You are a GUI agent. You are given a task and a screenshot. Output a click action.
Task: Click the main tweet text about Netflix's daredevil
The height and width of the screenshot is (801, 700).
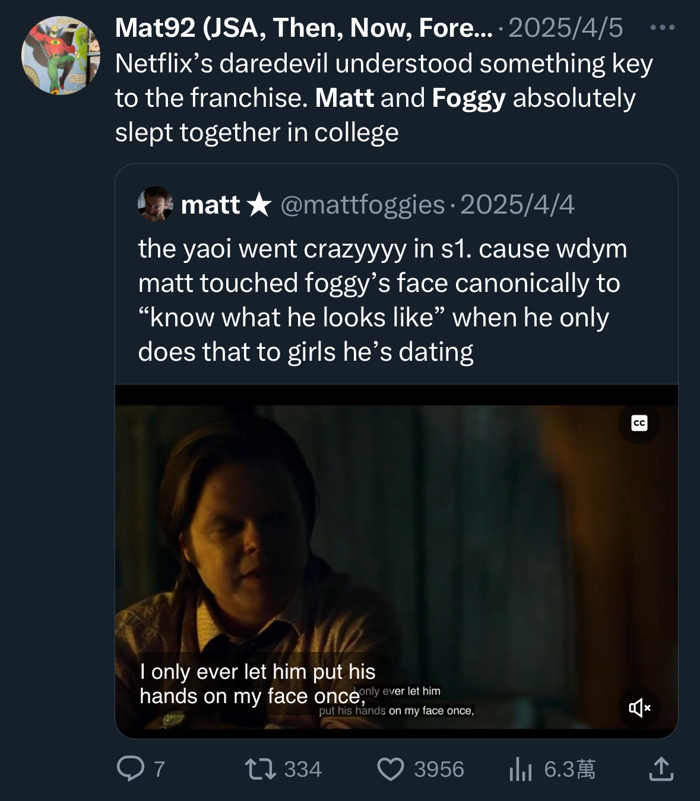[x=383, y=98]
